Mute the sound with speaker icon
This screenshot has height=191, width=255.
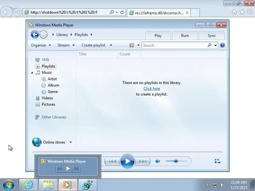[157, 161]
